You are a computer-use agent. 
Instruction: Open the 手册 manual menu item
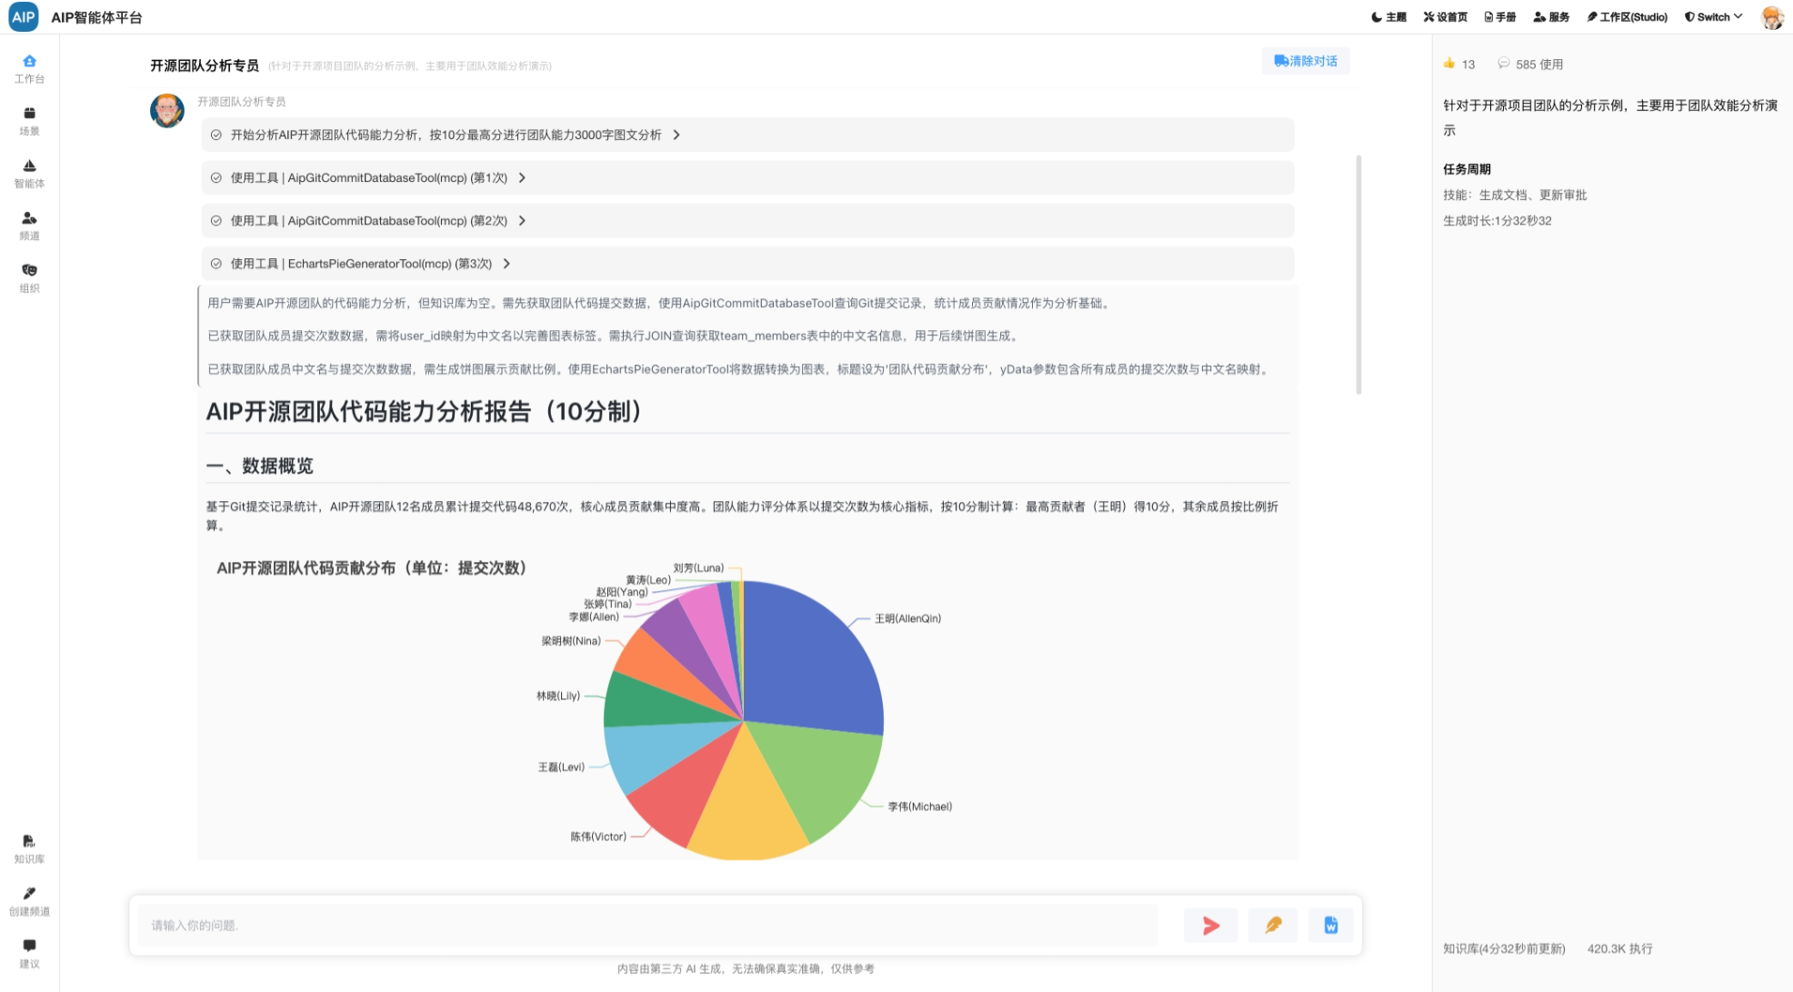click(x=1499, y=17)
